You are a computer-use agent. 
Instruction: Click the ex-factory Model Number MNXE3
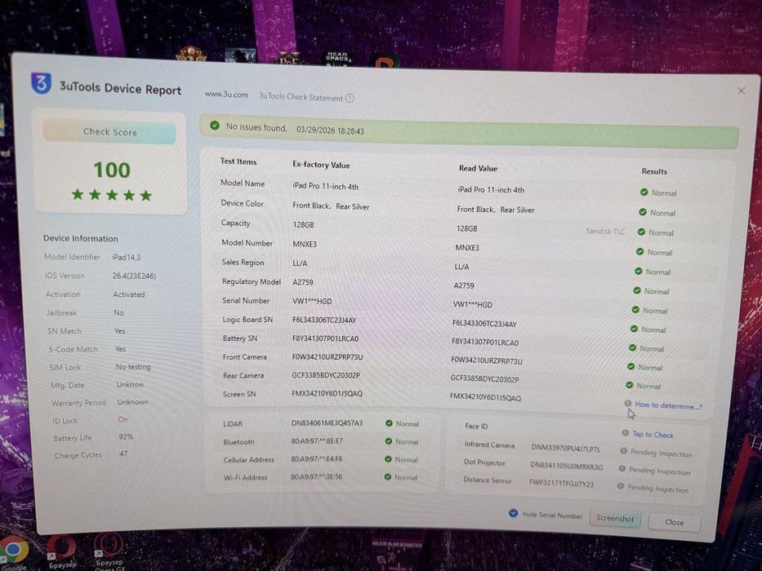point(305,244)
